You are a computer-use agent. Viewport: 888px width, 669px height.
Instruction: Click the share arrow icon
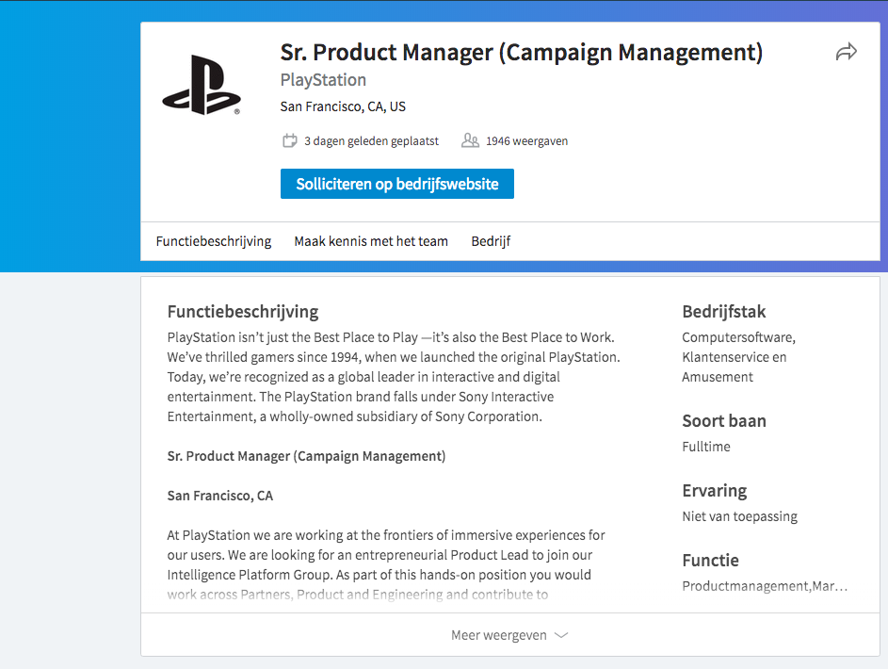pos(847,53)
